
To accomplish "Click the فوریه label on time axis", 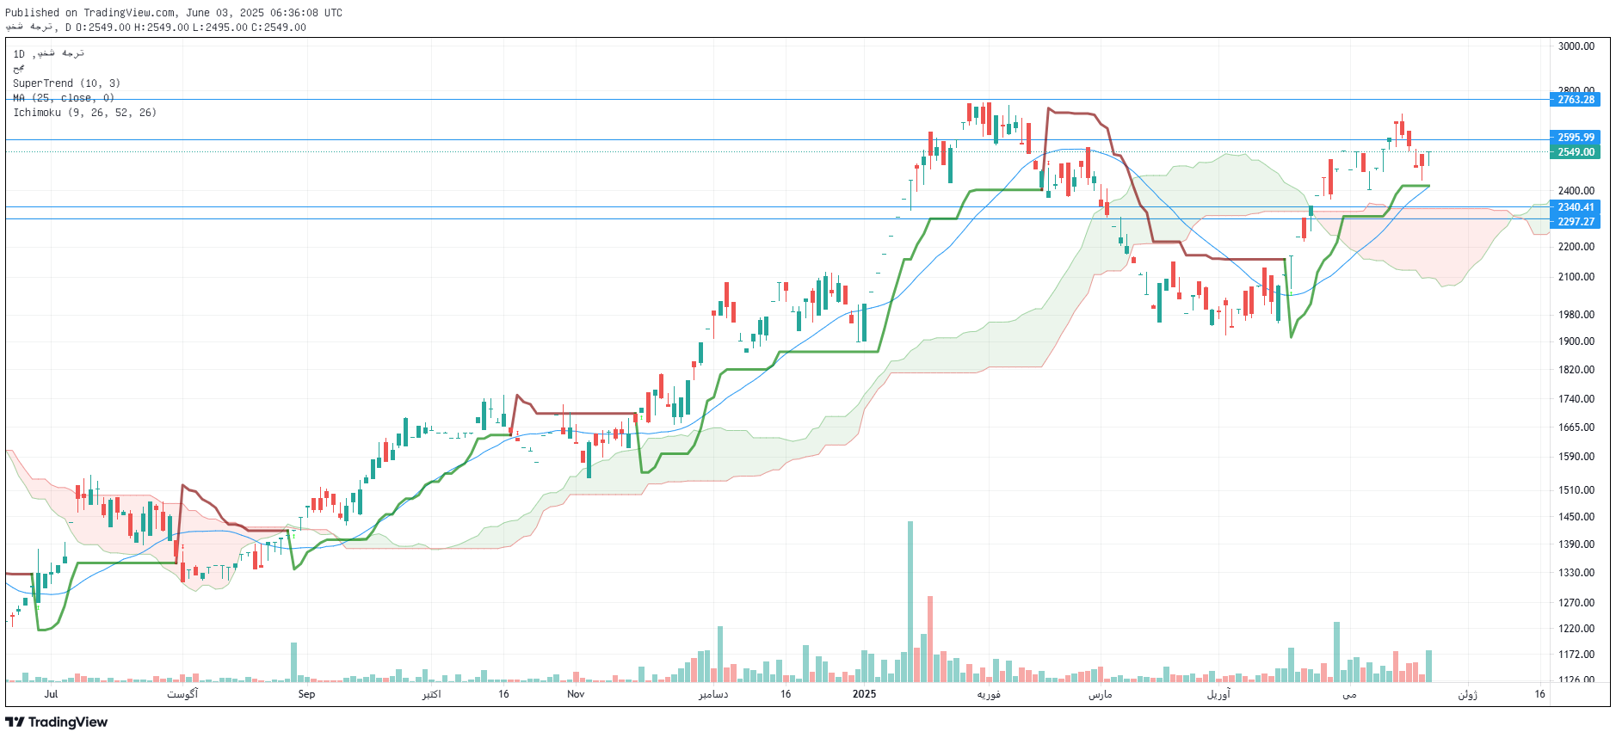I will 989,694.
